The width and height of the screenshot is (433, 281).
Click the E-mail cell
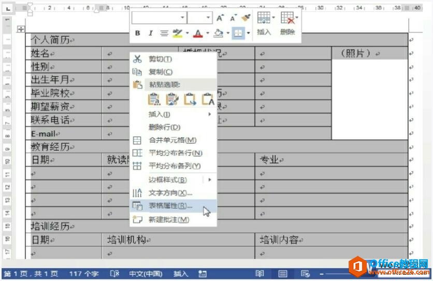click(64, 134)
